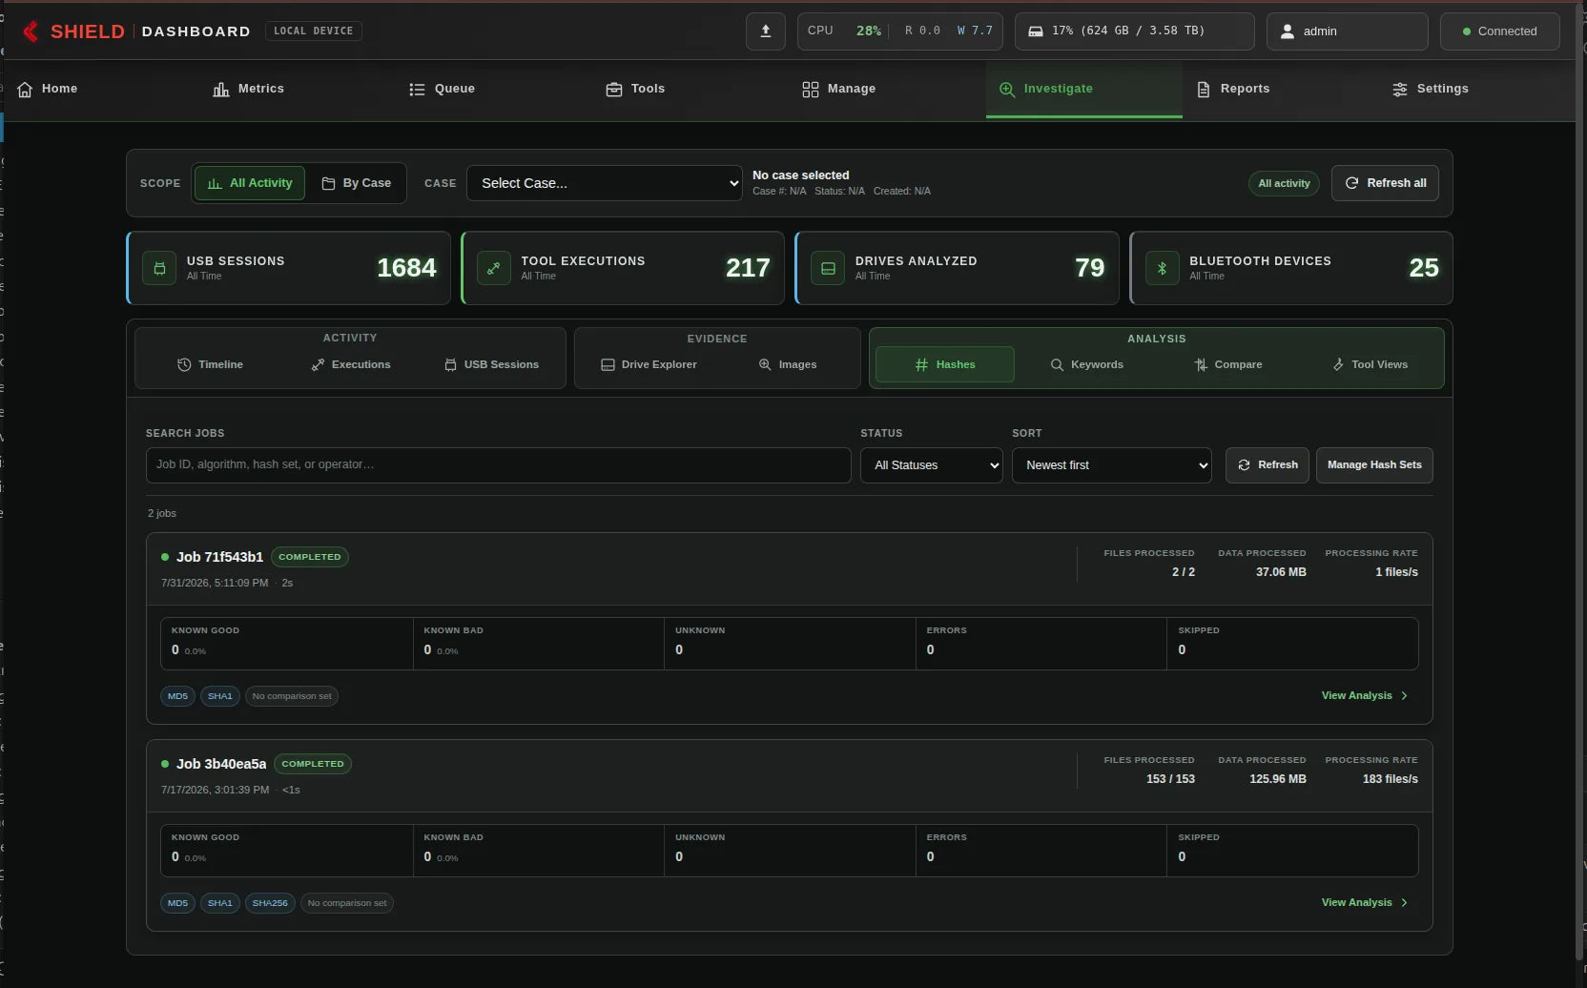Open the All Statuses dropdown

932,465
